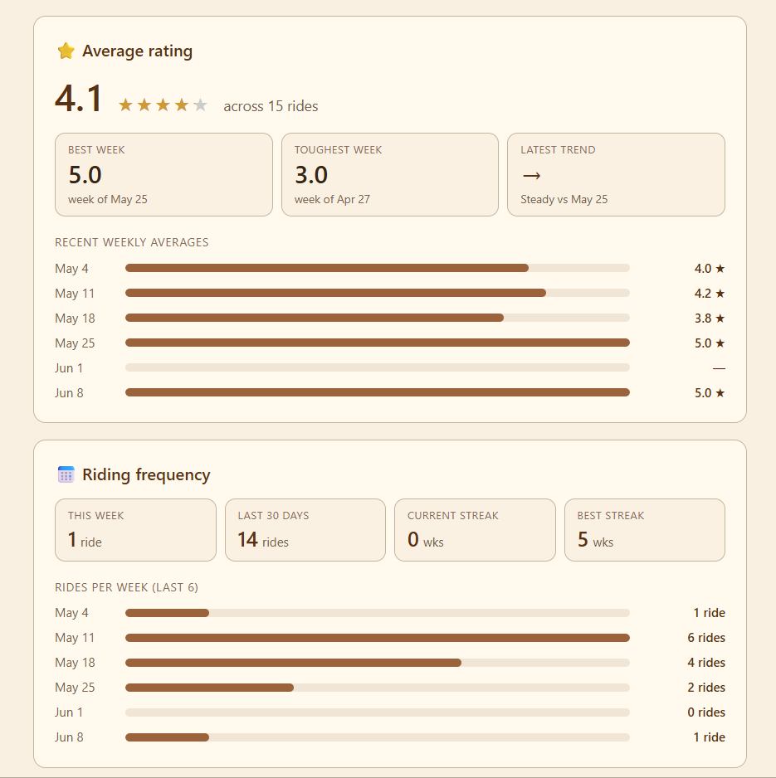Click the May 25 weekly average rating bar
This screenshot has width=776, height=778.
point(378,343)
